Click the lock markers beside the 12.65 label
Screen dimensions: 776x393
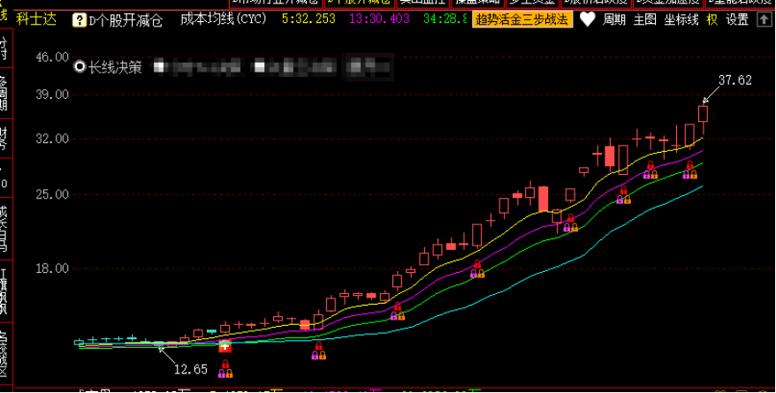225,370
